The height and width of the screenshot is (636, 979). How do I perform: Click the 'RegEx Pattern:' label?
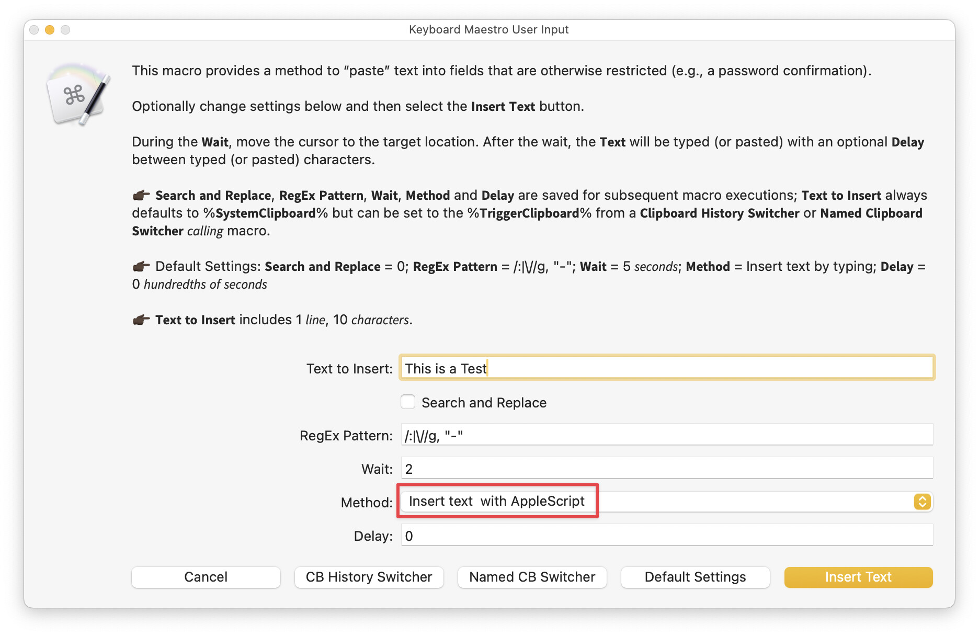click(x=346, y=436)
